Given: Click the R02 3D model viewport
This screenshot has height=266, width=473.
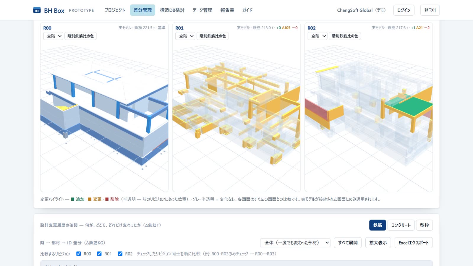Looking at the screenshot, I should point(369,117).
